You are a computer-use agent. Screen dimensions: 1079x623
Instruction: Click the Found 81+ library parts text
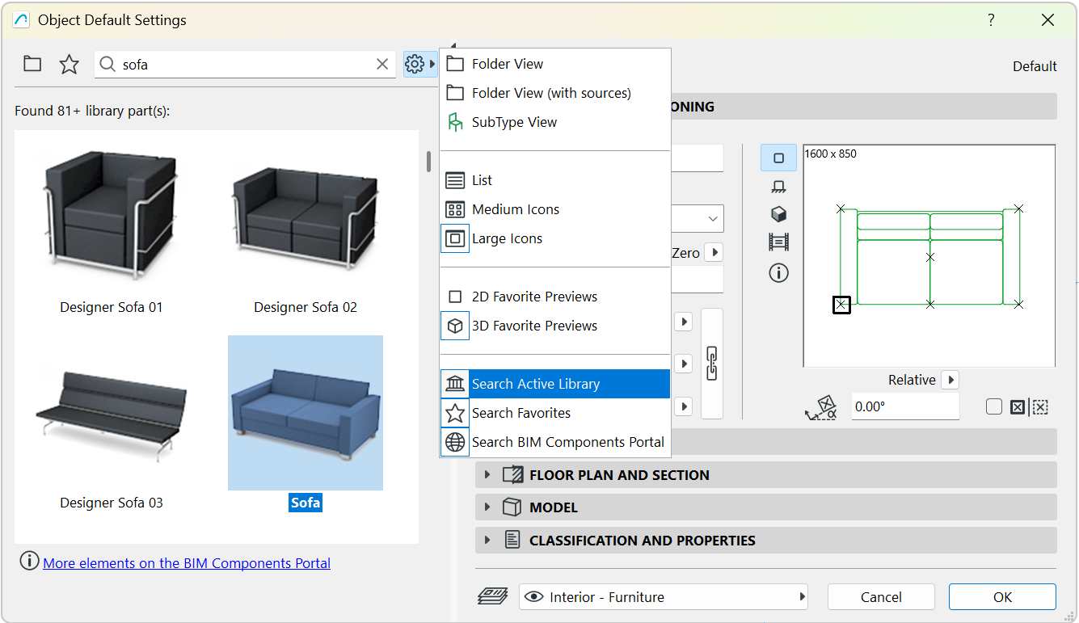point(92,111)
